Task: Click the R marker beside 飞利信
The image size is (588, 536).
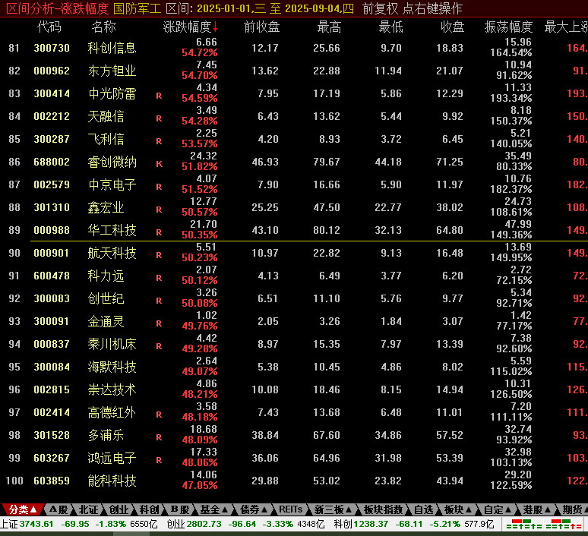Action: (x=159, y=141)
